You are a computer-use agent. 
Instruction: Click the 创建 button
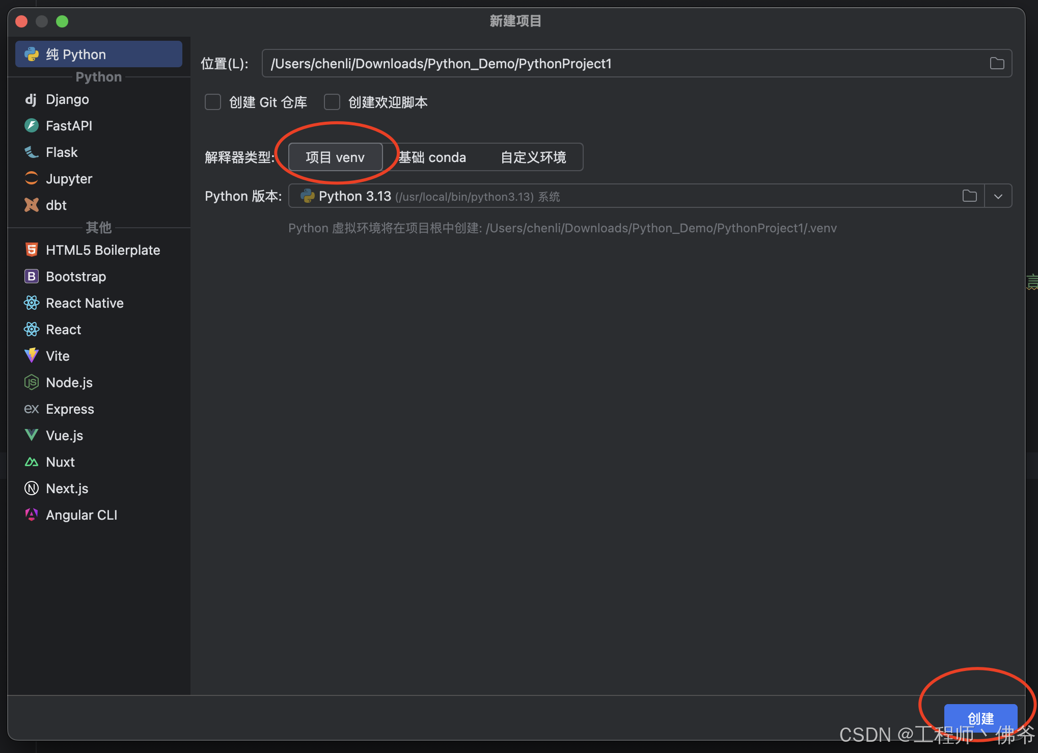tap(980, 718)
